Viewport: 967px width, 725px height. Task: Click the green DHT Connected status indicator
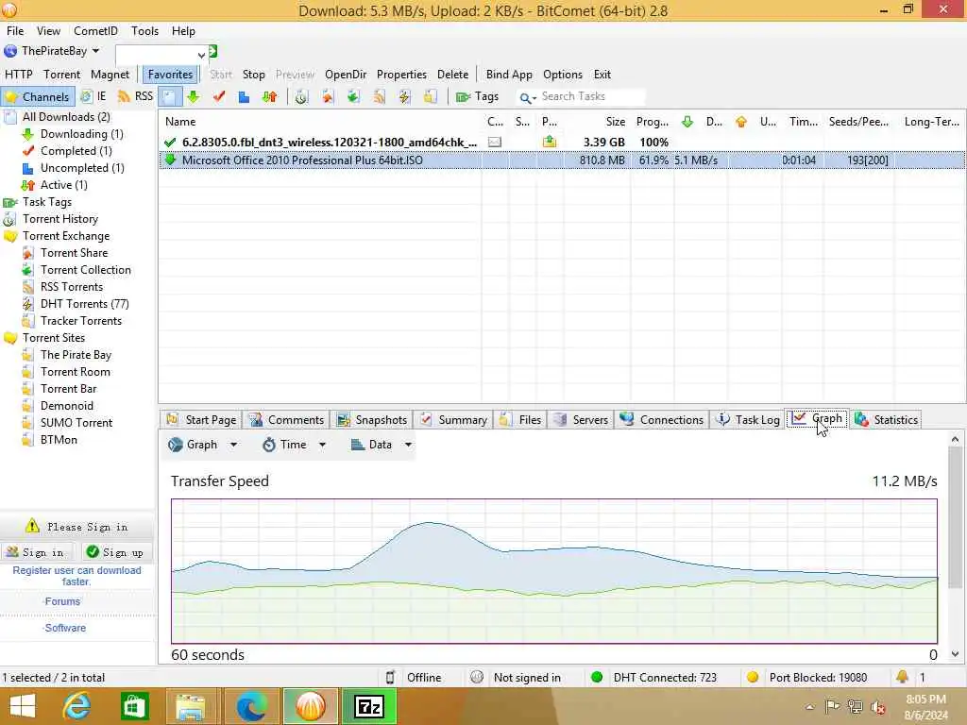point(597,678)
